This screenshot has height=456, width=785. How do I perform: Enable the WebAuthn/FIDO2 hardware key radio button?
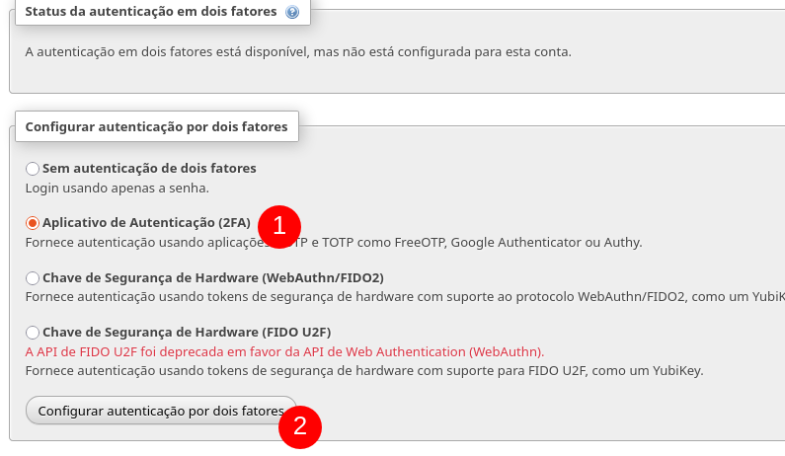33,278
